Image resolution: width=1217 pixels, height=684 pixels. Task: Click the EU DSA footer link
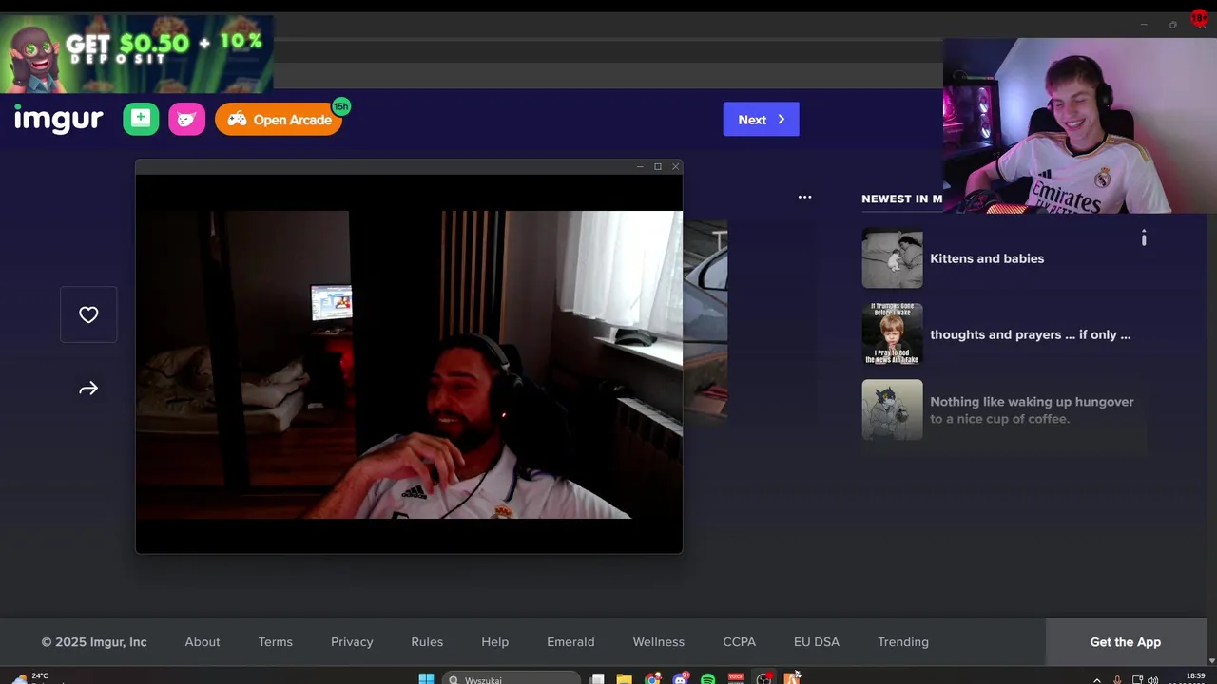coord(817,642)
